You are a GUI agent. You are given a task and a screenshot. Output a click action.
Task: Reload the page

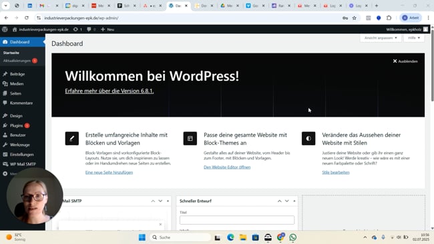(x=27, y=18)
